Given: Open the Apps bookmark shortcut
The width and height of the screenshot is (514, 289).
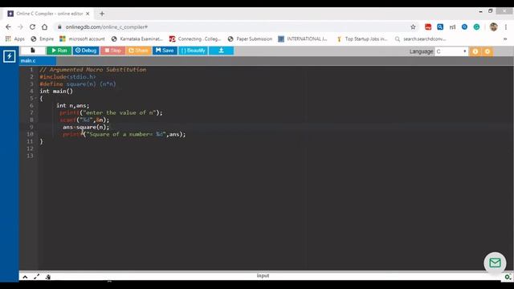Looking at the screenshot, I should 14,39.
